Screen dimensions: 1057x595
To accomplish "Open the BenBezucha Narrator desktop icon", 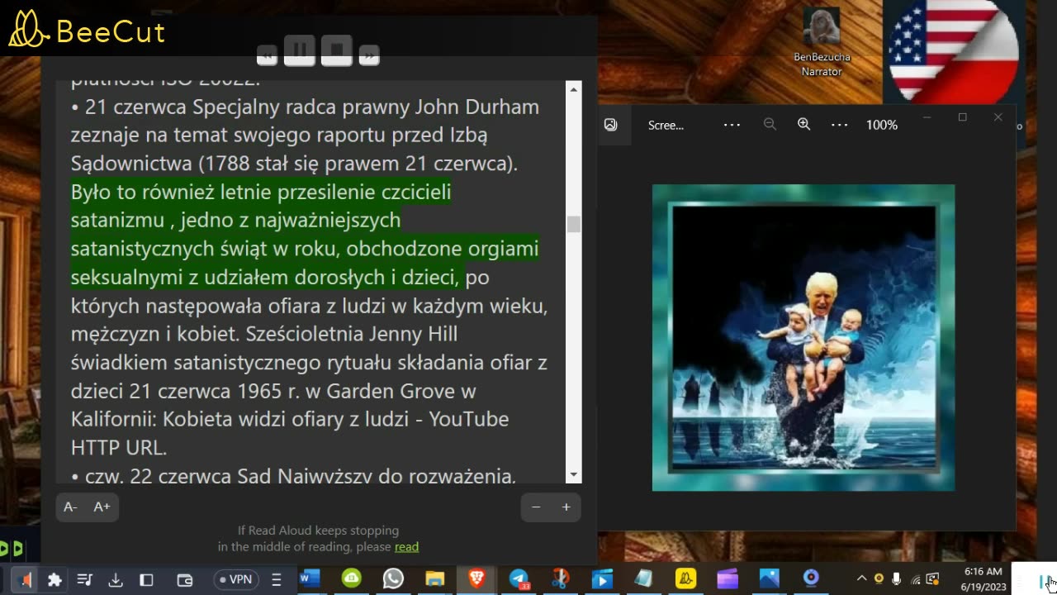I will click(822, 41).
